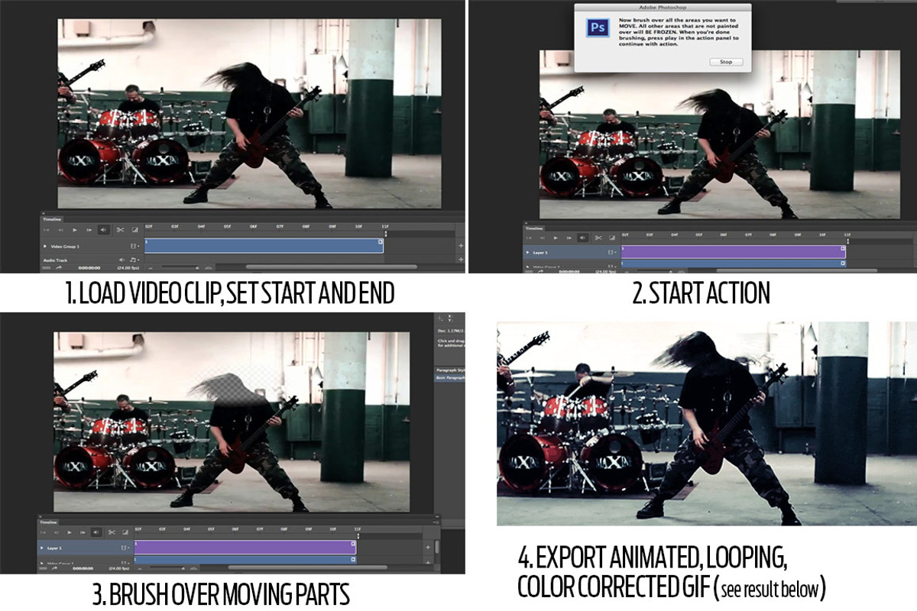Screen dimensions: 917x611
Task: Add audio with plus on Audio Track row
Action: [x=461, y=260]
